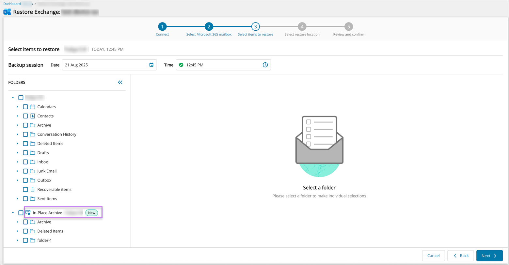This screenshot has height=265, width=509.
Task: Select the folder-1 tree item
Action: point(44,240)
